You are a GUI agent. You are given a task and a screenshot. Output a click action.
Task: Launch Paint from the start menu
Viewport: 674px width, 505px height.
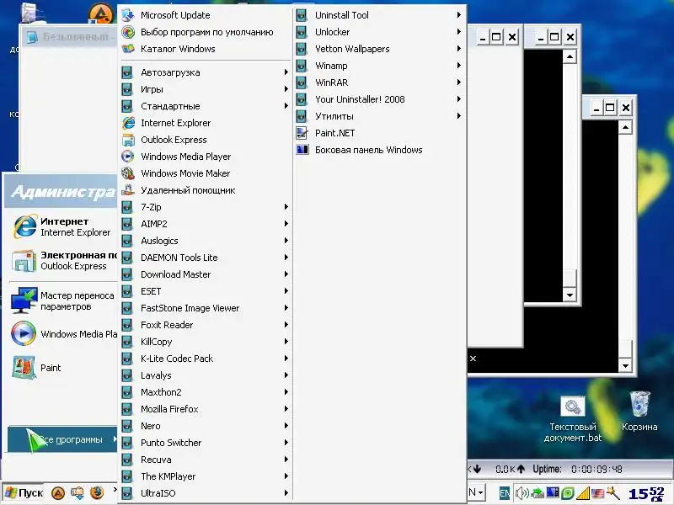(24, 368)
